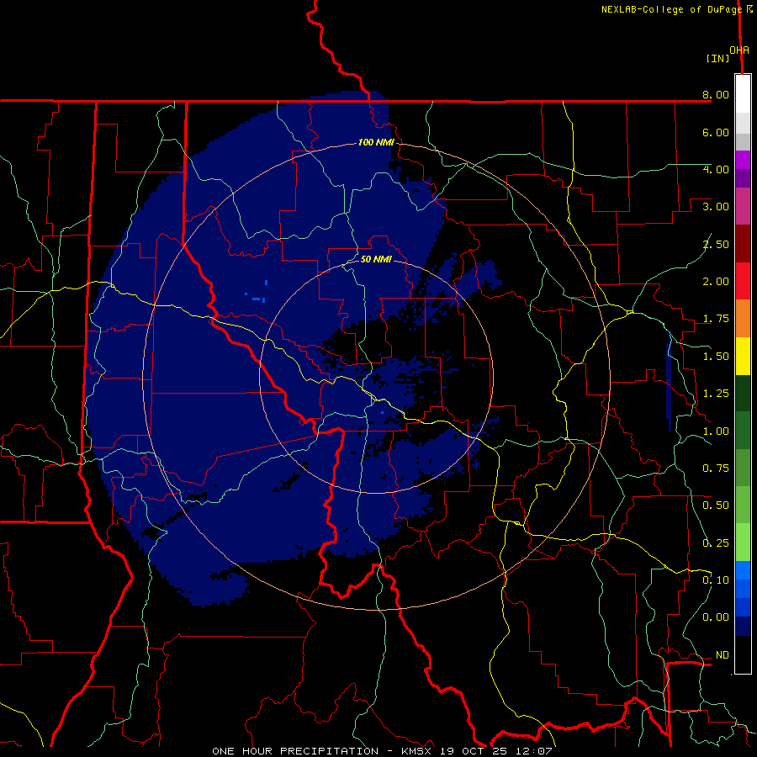
Task: Click the 6.00 legend value
Action: tap(716, 132)
